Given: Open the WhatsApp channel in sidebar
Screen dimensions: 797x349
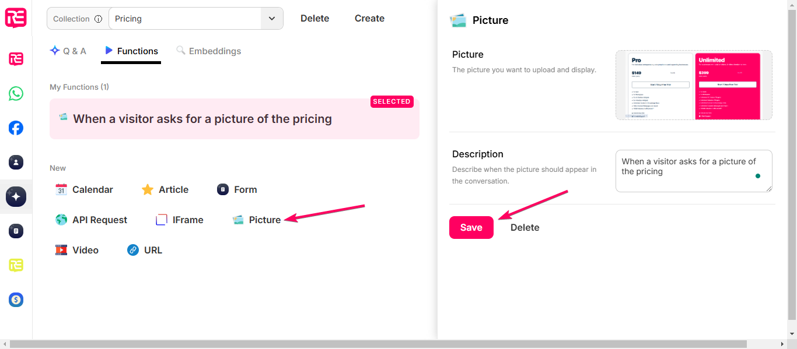Looking at the screenshot, I should click(x=16, y=94).
